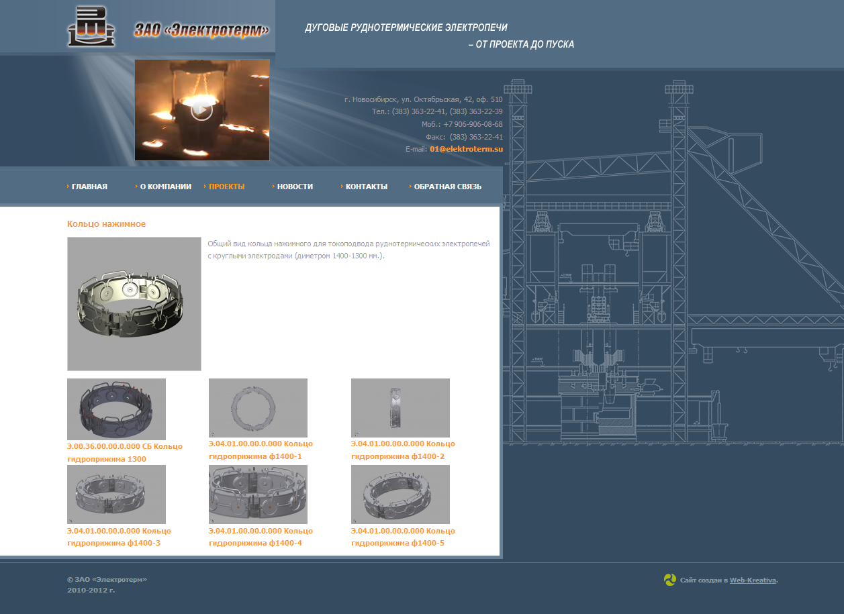Select the ф1400-5 ring thumbnail
This screenshot has width=844, height=614.
click(400, 494)
